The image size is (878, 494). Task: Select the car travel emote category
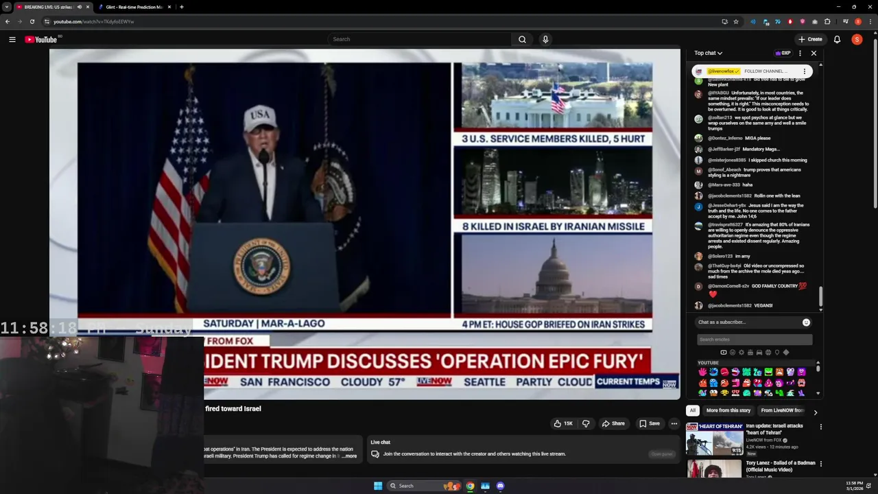(759, 353)
